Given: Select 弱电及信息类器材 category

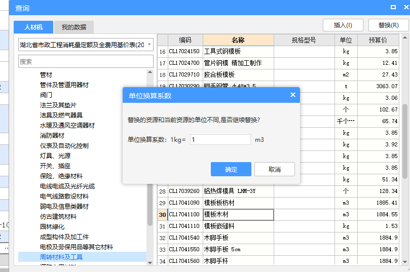Looking at the screenshot, I should point(64,207).
